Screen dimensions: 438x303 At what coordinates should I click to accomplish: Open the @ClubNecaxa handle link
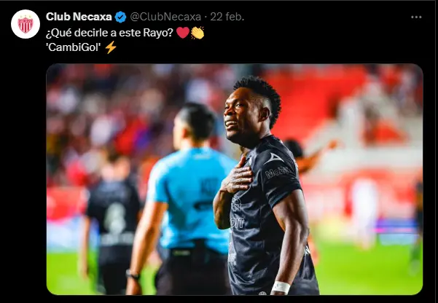tap(165, 17)
